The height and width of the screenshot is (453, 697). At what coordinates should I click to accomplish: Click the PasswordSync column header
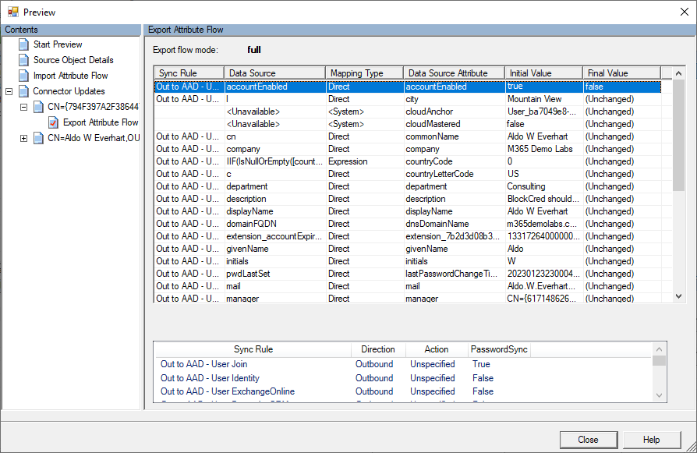[499, 349]
